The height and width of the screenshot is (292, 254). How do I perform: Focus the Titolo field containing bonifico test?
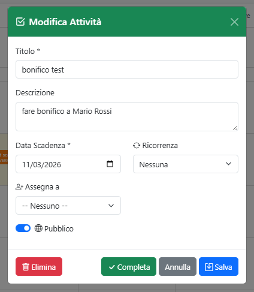pyautogui.click(x=127, y=70)
